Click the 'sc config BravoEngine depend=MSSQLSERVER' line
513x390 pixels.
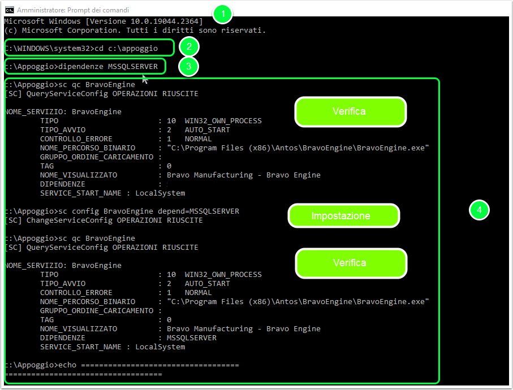pos(122,211)
